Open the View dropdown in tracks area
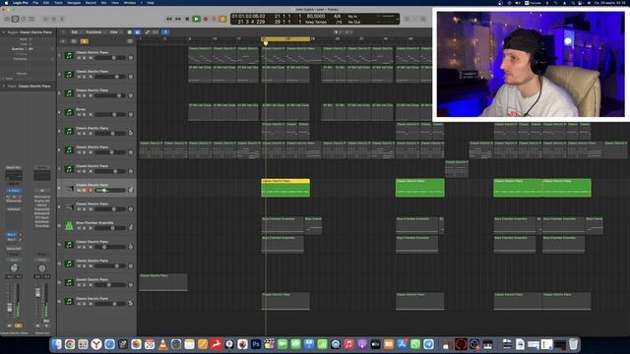The image size is (630, 354). [115, 32]
